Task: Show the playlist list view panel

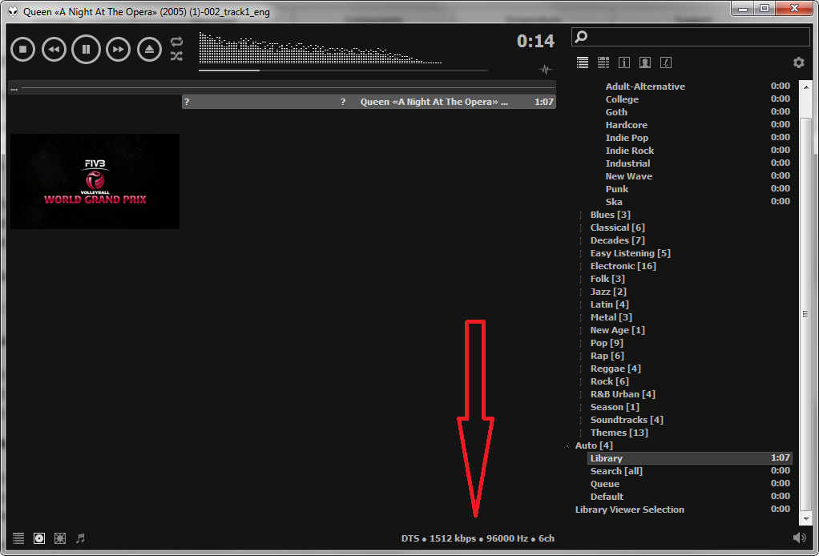Action: click(x=583, y=62)
